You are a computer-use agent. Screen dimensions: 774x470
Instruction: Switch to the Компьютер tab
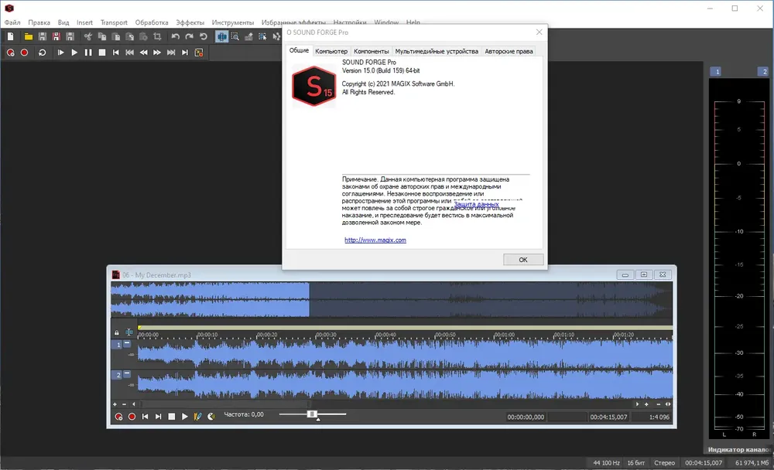coord(331,51)
